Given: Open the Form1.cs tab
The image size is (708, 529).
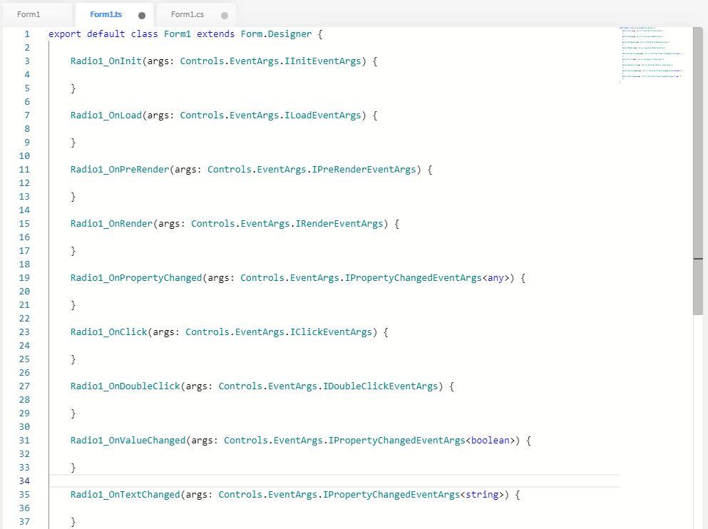Looking at the screenshot, I should pos(187,15).
